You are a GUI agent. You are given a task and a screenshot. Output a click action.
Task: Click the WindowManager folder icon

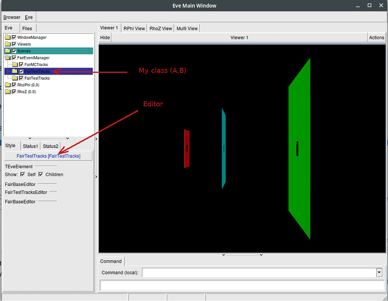tap(8, 38)
